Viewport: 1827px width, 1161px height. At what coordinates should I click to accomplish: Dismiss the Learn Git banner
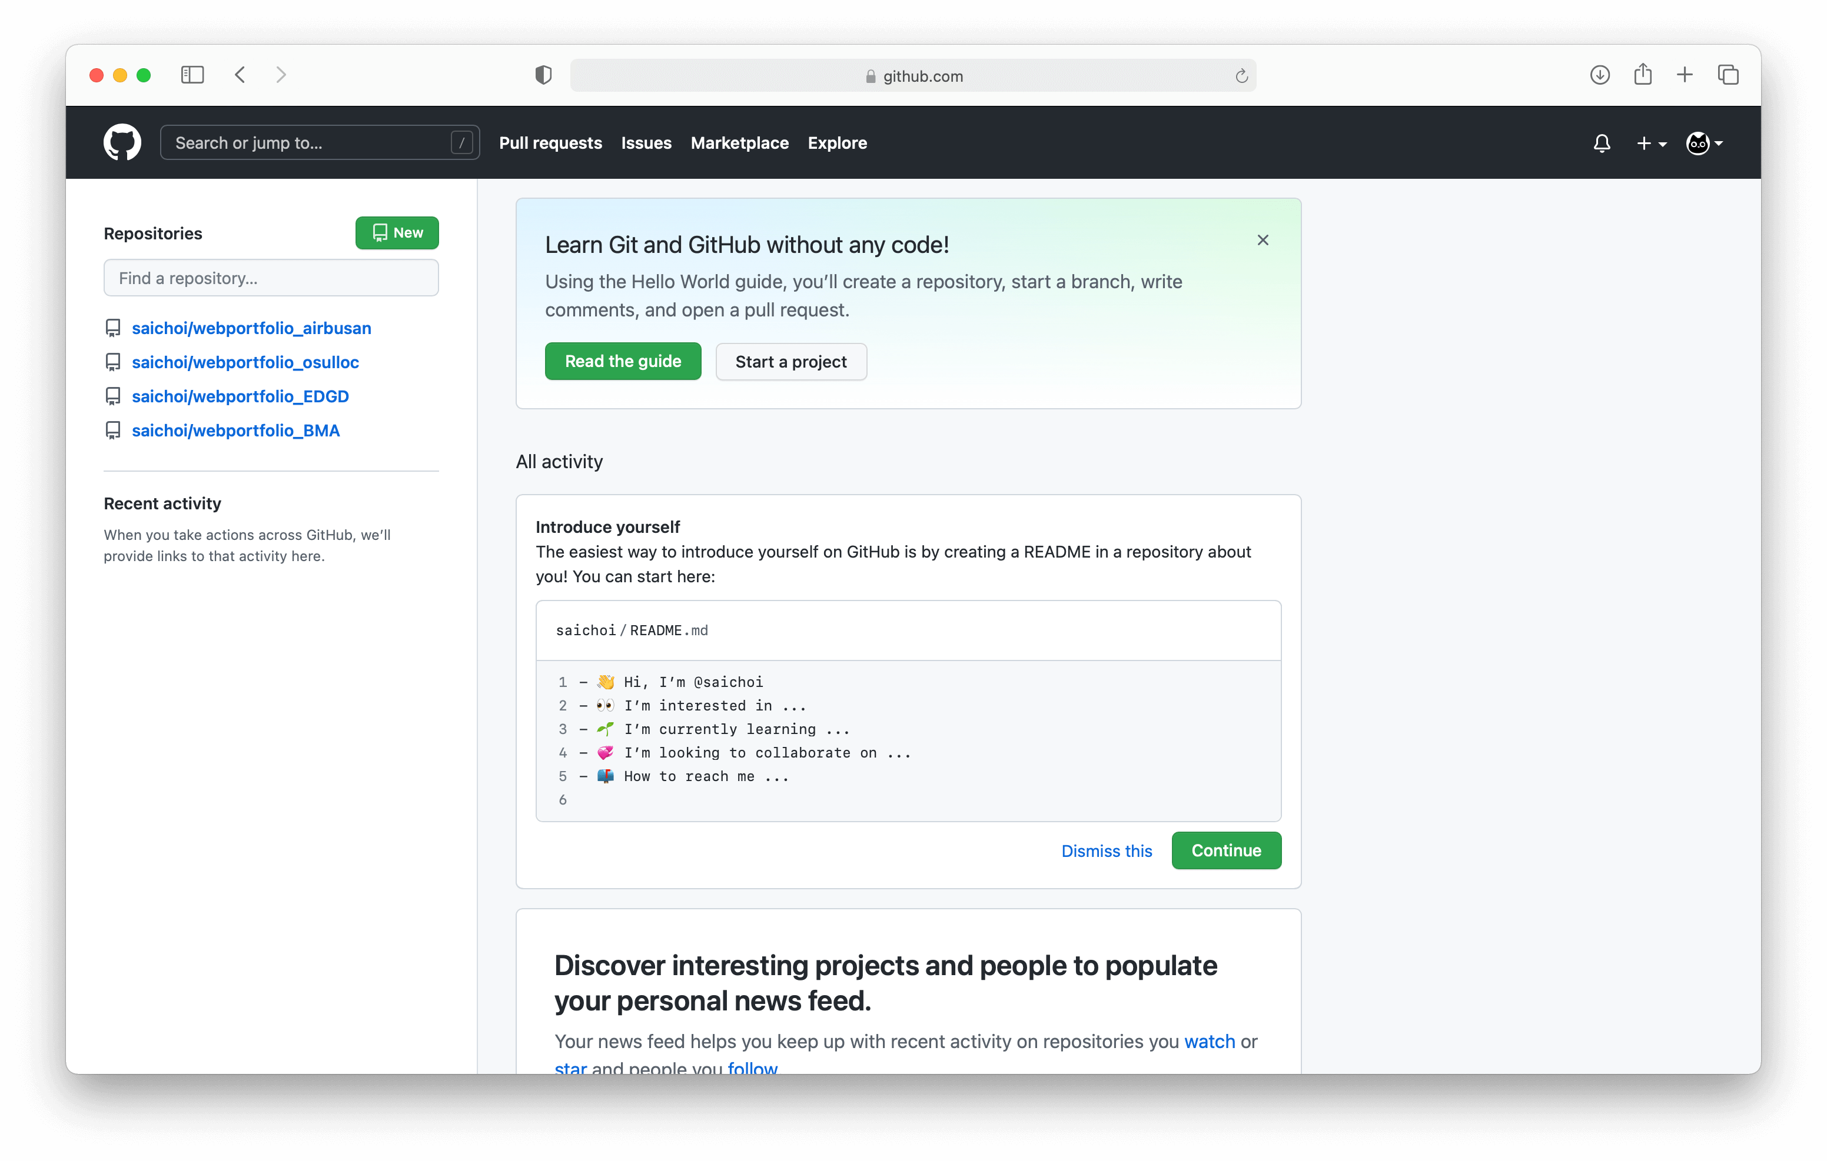(1263, 241)
